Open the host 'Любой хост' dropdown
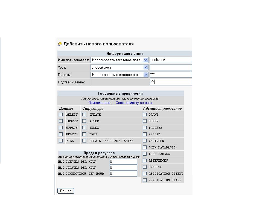Viewport: 280px width, 210px height. (x=119, y=67)
